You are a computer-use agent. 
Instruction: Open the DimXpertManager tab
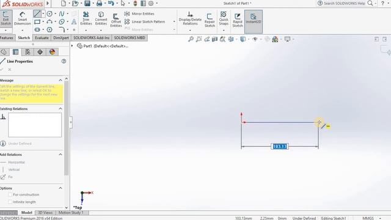(x=40, y=52)
